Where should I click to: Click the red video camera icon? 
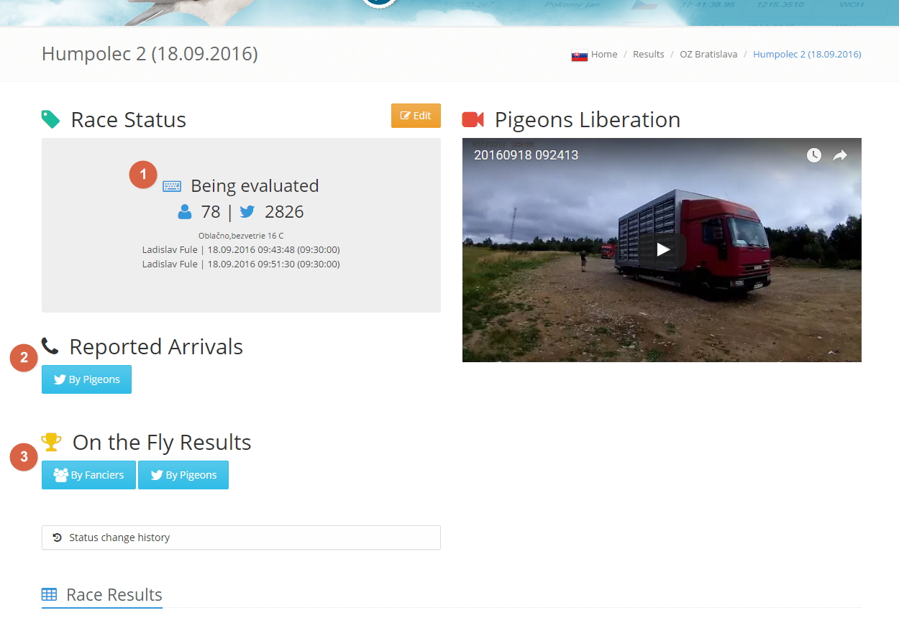[x=473, y=119]
